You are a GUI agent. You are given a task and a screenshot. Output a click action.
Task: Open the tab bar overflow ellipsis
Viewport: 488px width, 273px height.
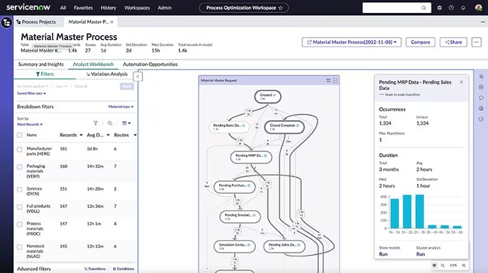(x=483, y=21)
